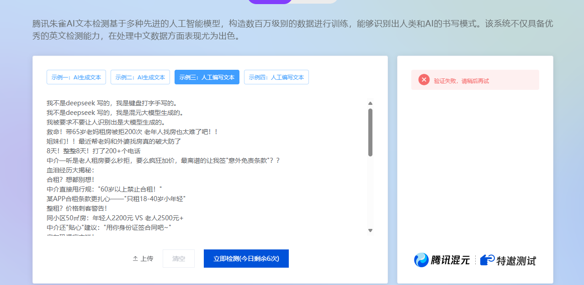Click the scrollbar up arrow in text area
This screenshot has height=285, width=584.
click(370, 104)
